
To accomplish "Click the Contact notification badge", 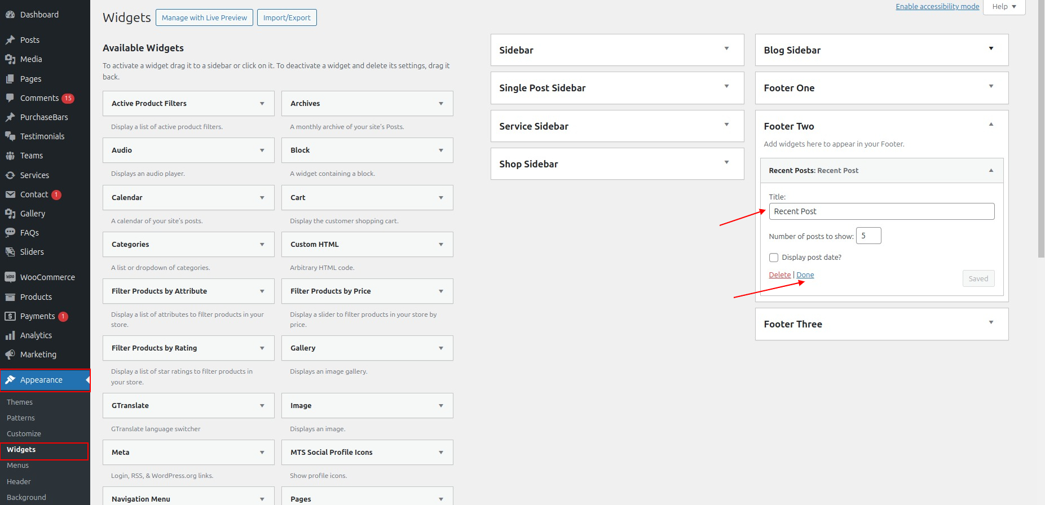I will point(56,194).
